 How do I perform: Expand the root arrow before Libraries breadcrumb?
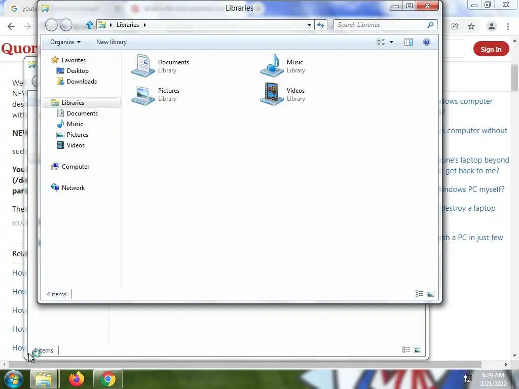(111, 25)
